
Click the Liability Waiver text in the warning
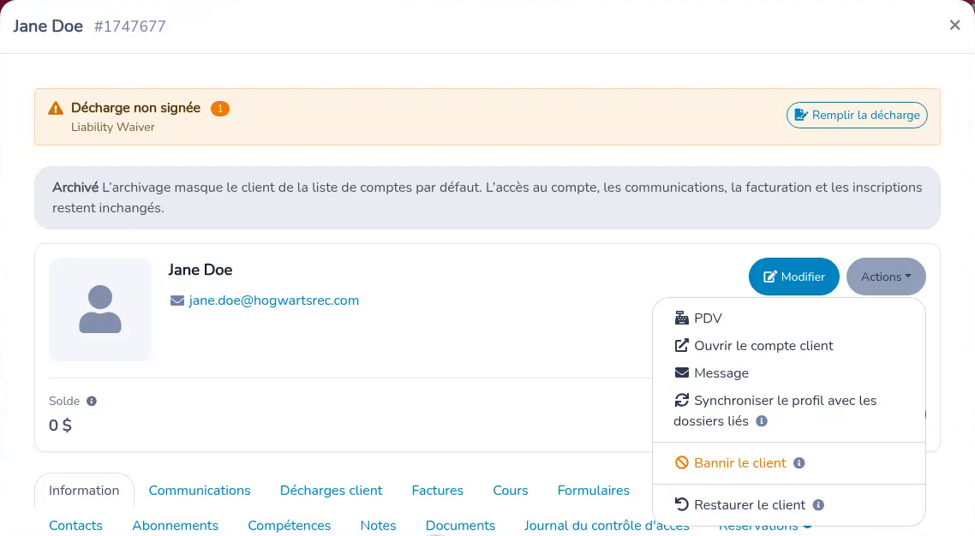coord(112,128)
